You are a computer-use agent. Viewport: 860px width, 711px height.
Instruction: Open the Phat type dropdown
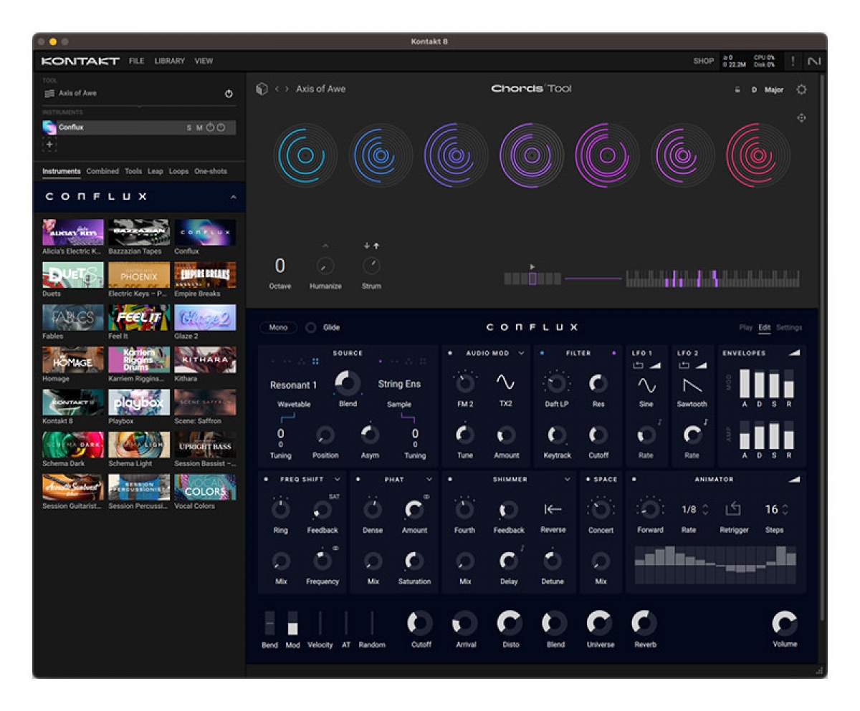[429, 479]
